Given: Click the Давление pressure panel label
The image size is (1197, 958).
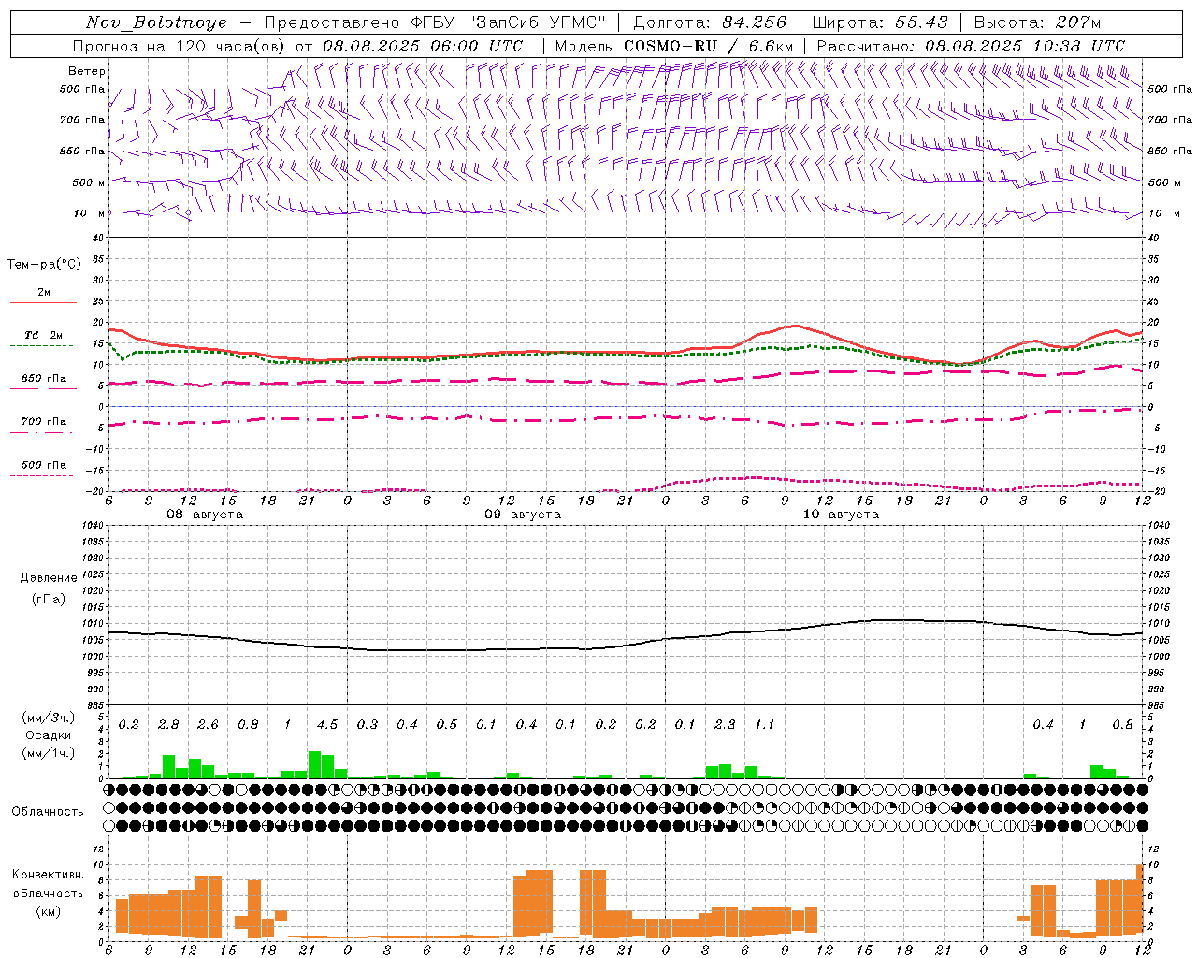Looking at the screenshot, I should point(49,578).
